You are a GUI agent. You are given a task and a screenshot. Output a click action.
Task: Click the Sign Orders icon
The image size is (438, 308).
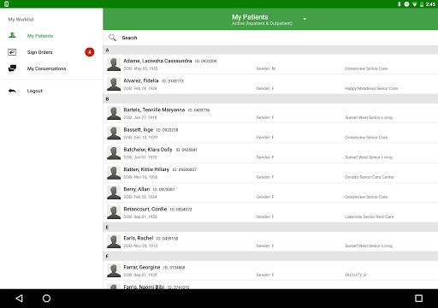pyautogui.click(x=12, y=52)
